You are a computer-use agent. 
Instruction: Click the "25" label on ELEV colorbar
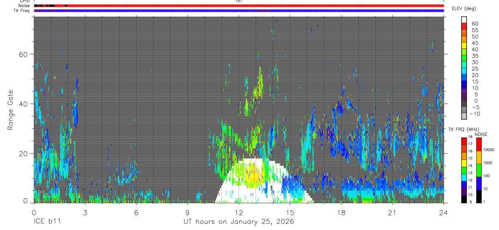(475, 69)
